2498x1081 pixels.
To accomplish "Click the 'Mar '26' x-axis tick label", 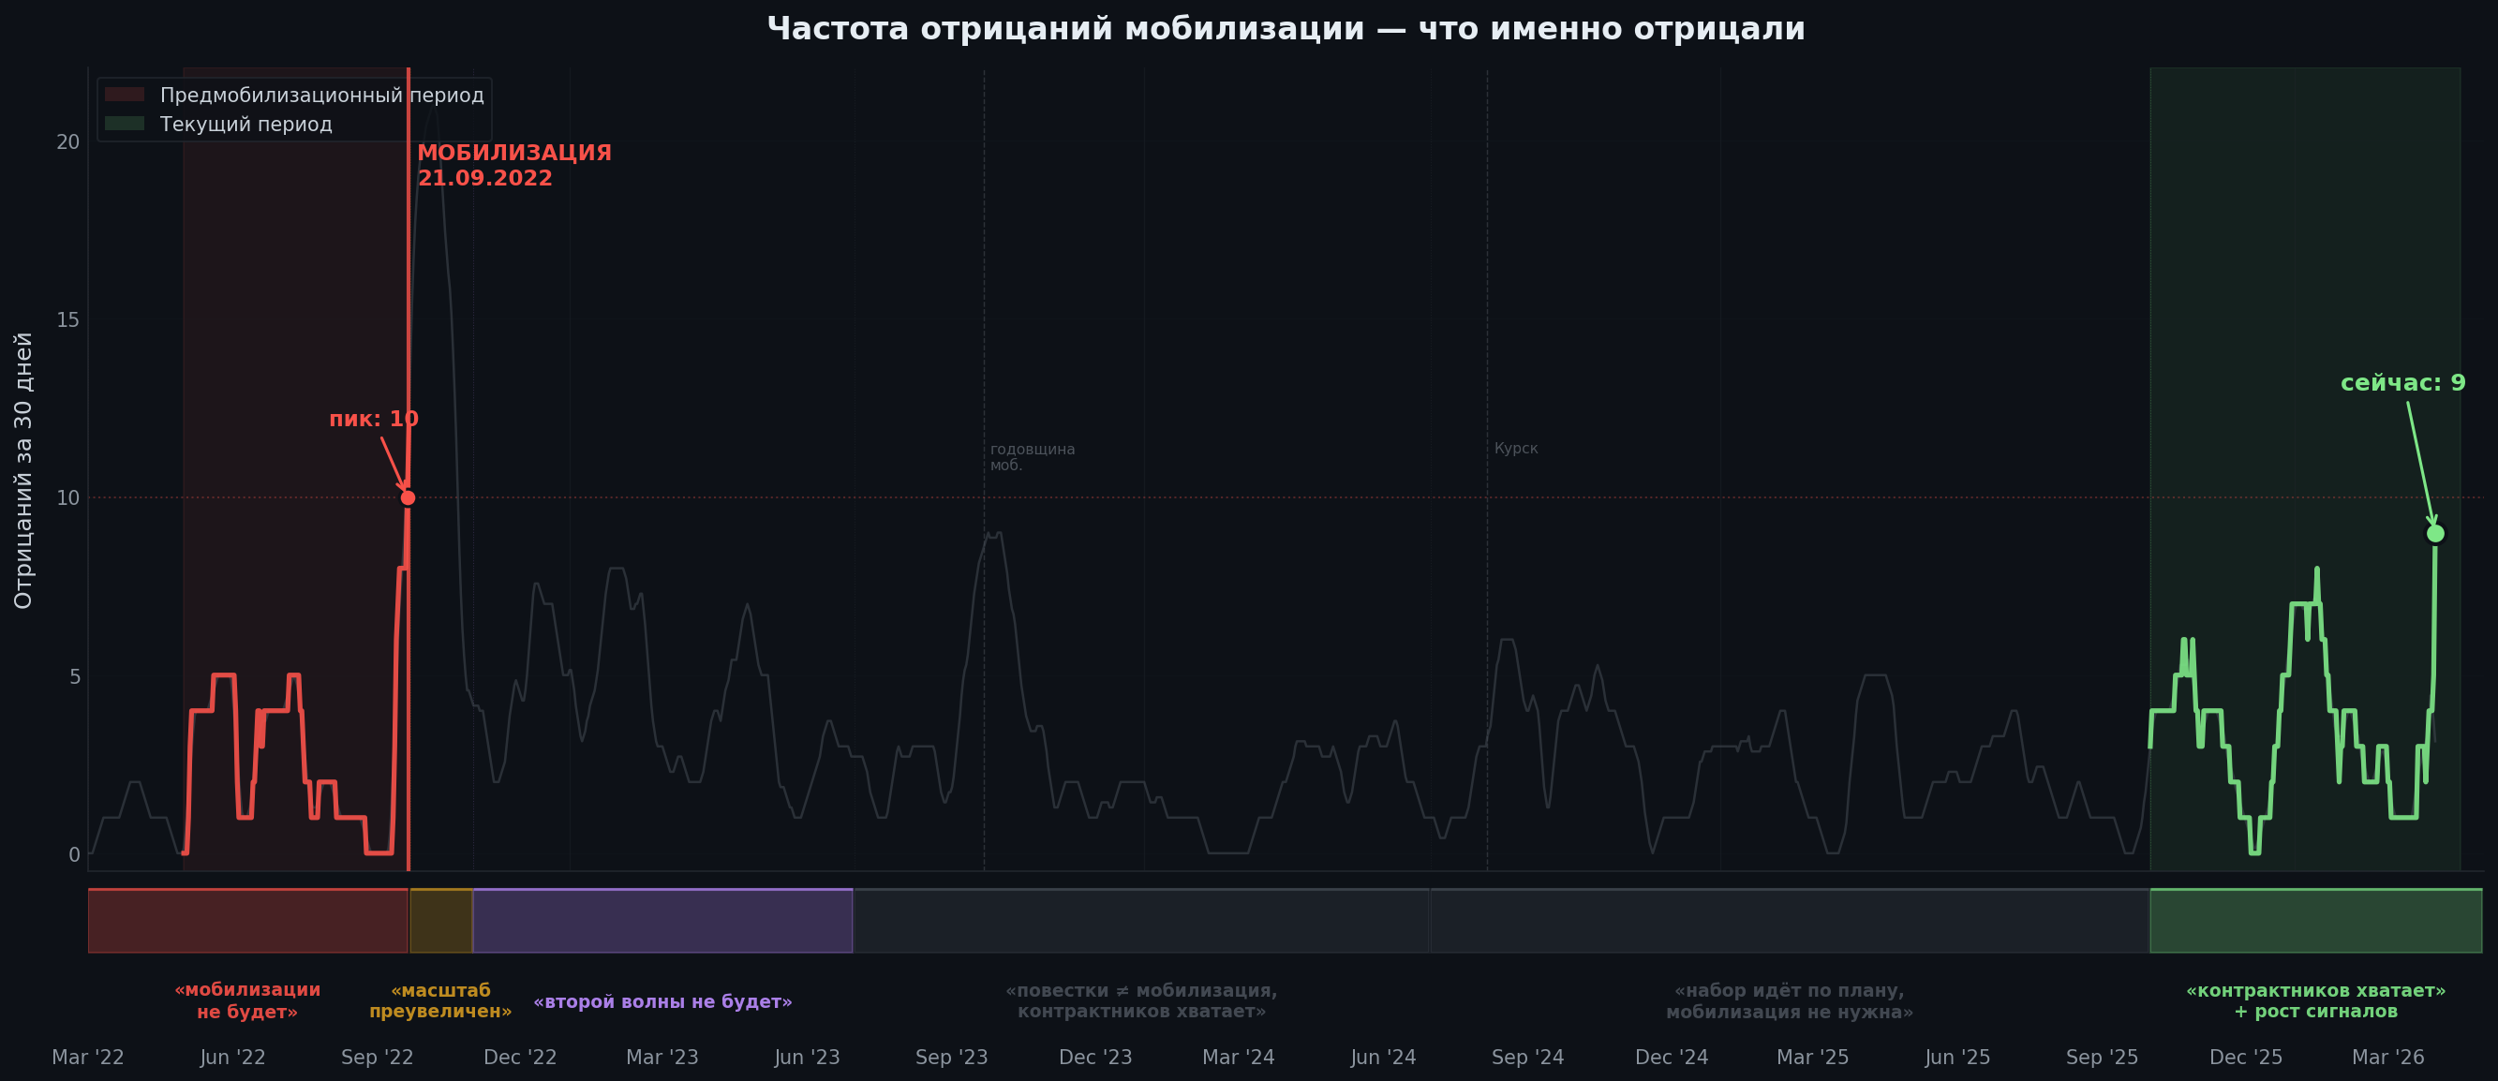I will pos(2387,1057).
